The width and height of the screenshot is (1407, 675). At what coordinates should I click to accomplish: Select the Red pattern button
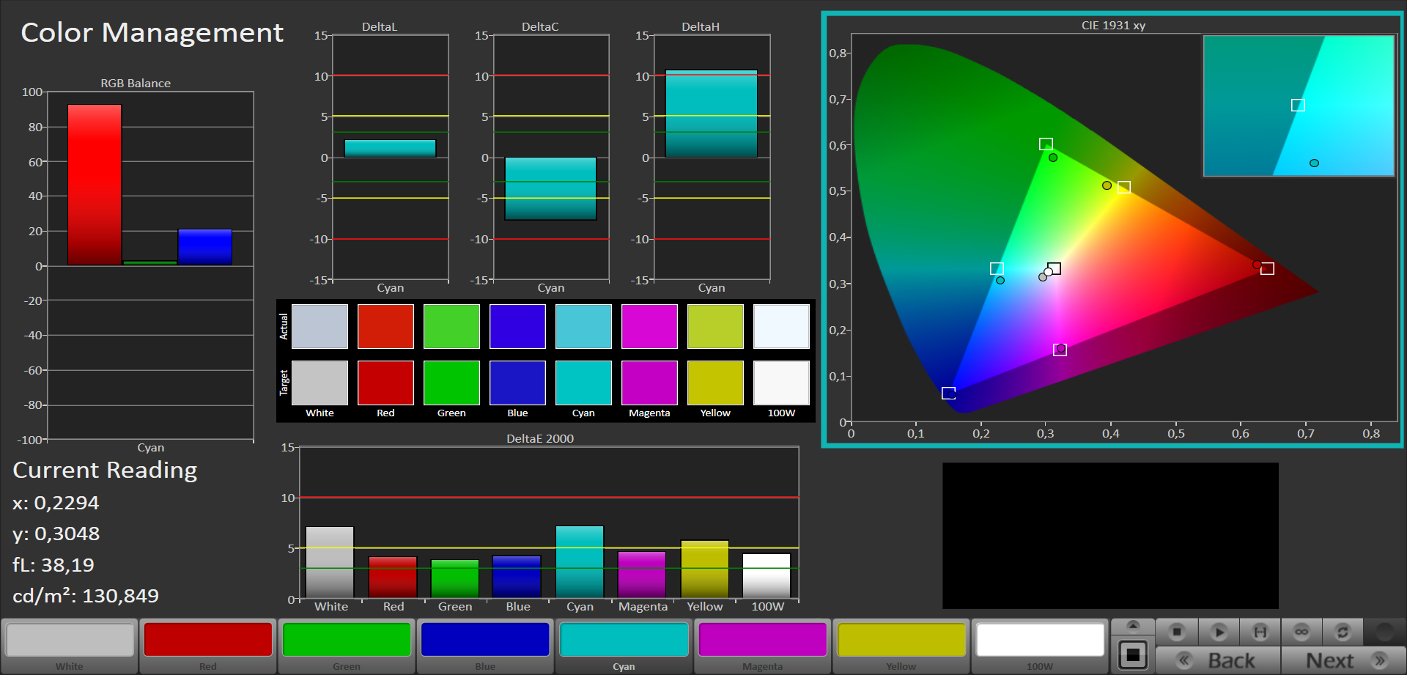[x=208, y=646]
